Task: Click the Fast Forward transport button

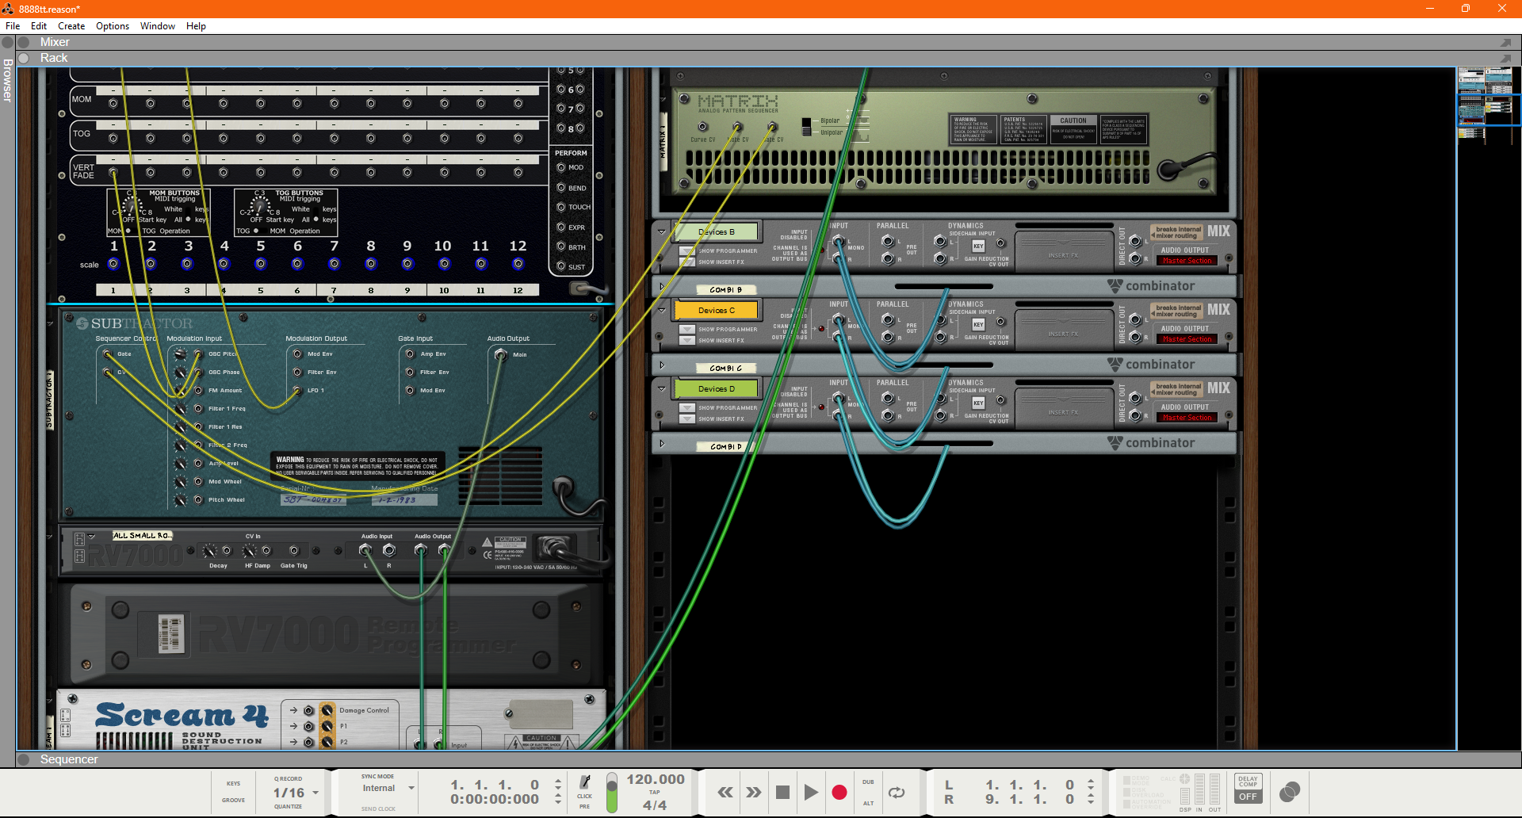Action: [x=754, y=793]
